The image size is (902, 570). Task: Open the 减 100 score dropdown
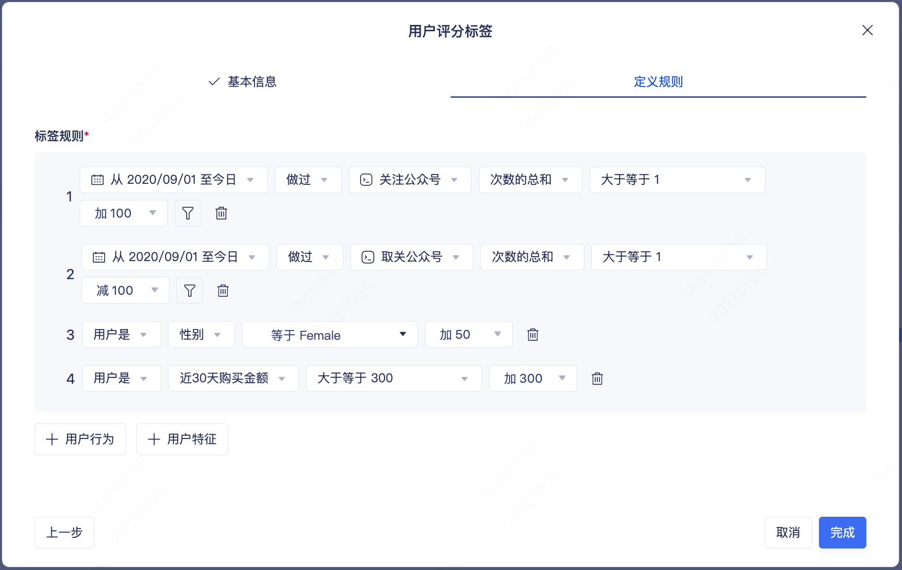coord(126,290)
